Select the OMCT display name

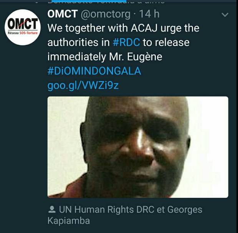(63, 14)
